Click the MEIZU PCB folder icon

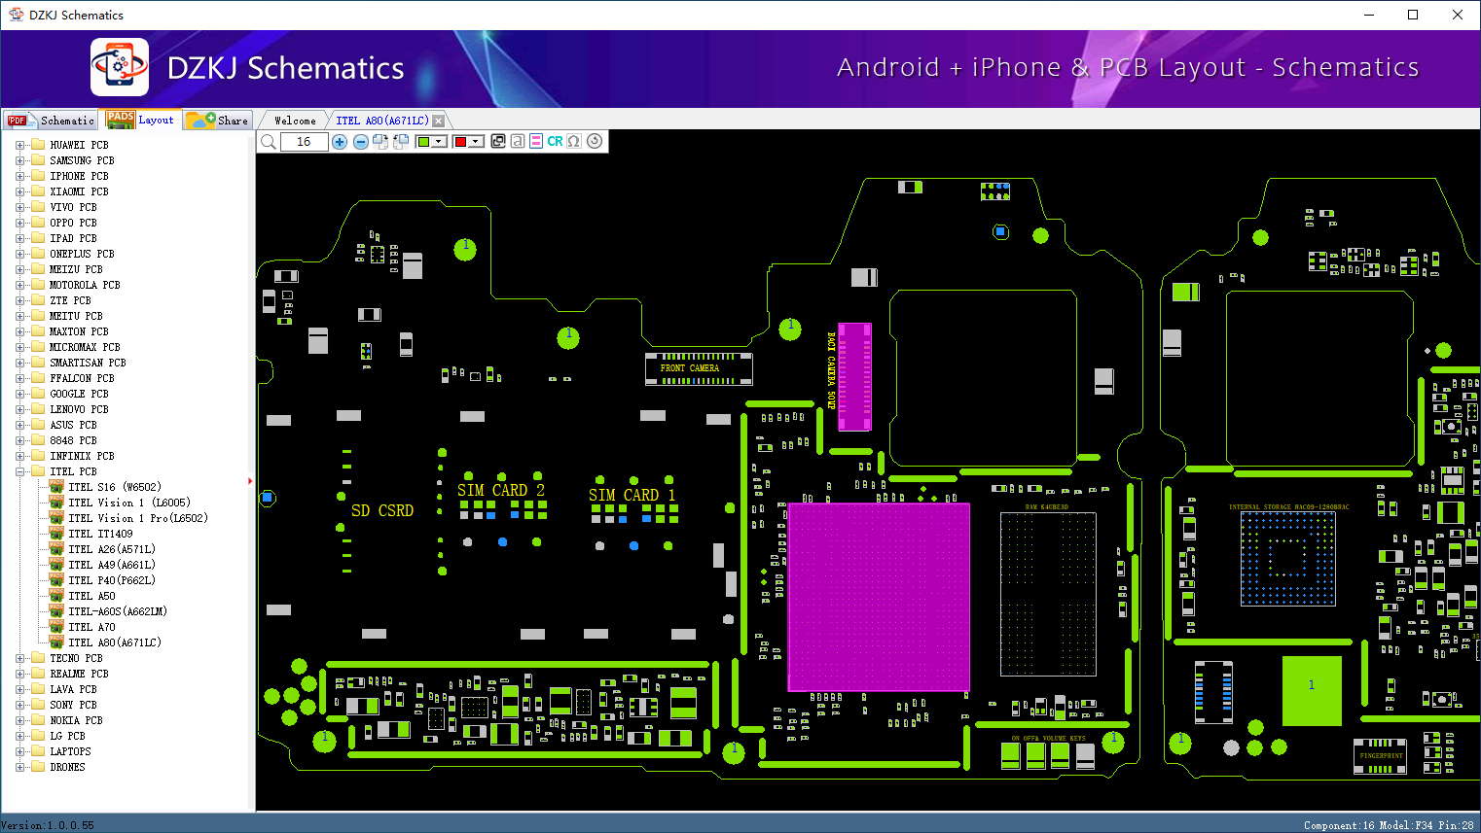[x=38, y=269]
